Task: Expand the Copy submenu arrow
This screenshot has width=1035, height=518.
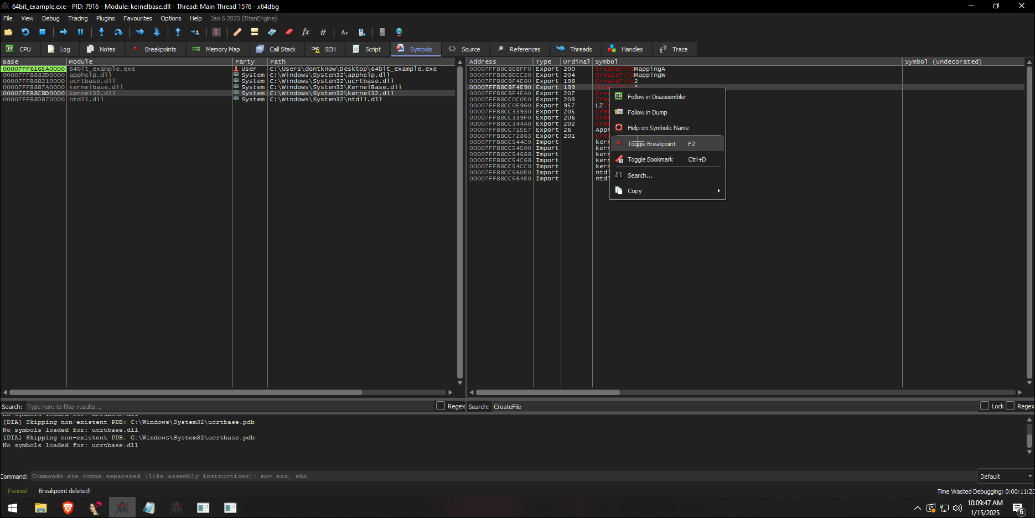Action: pyautogui.click(x=718, y=191)
